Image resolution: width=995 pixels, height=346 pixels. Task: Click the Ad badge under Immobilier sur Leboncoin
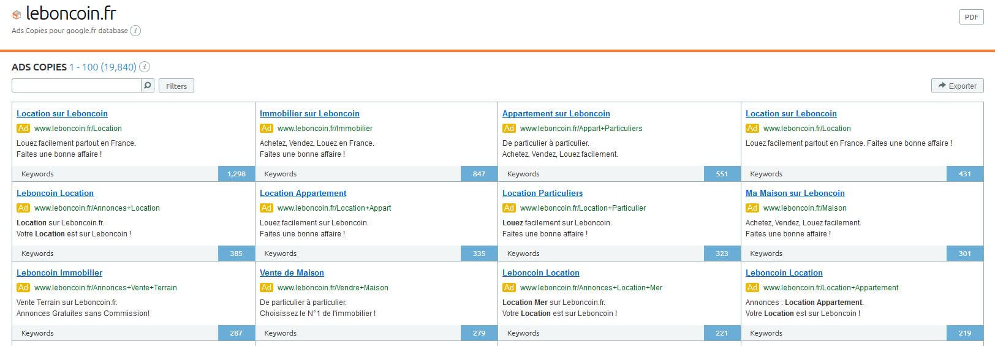[x=267, y=129]
